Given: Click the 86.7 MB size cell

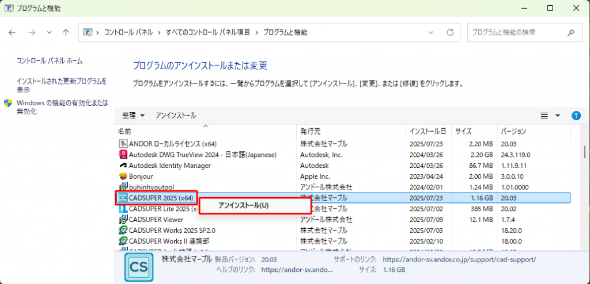Looking at the screenshot, I should point(480,166).
